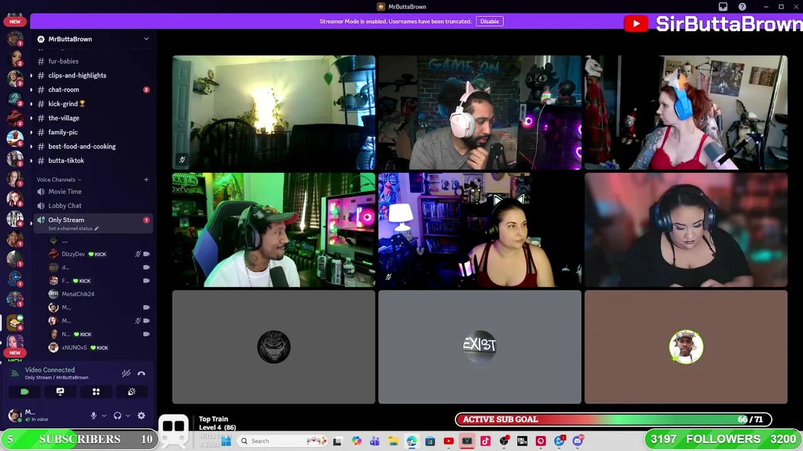
Task: Expand the kick-grind thread arrow
Action: point(31,104)
